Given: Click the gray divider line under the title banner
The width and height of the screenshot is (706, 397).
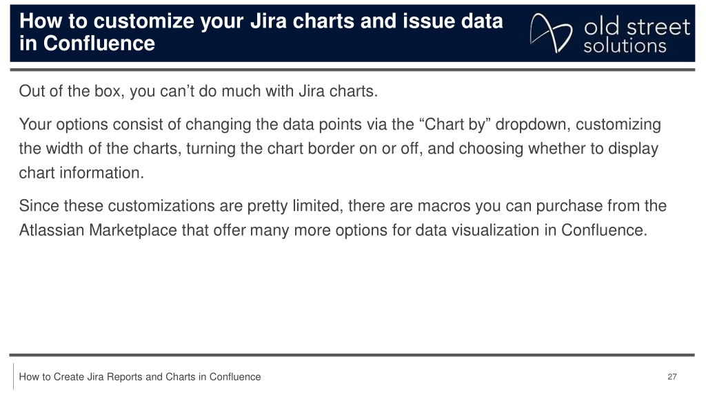Looking at the screenshot, I should [x=352, y=70].
